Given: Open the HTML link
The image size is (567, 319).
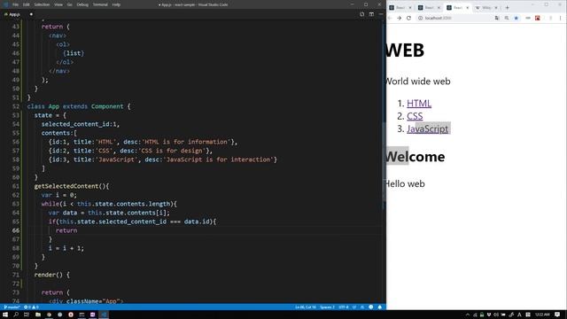Looking at the screenshot, I should coord(419,104).
